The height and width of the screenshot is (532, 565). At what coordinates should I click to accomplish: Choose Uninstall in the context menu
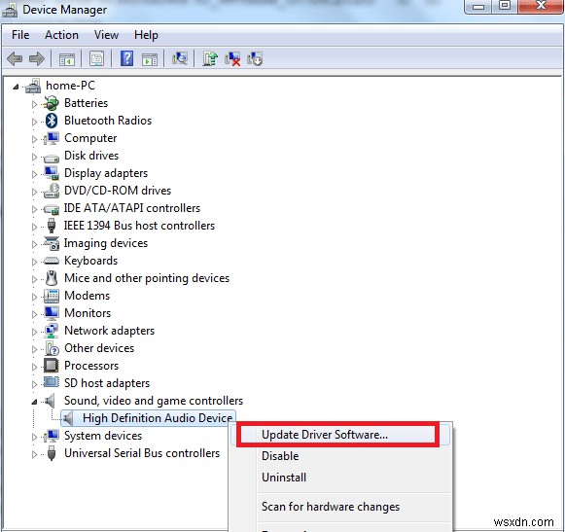(340, 478)
